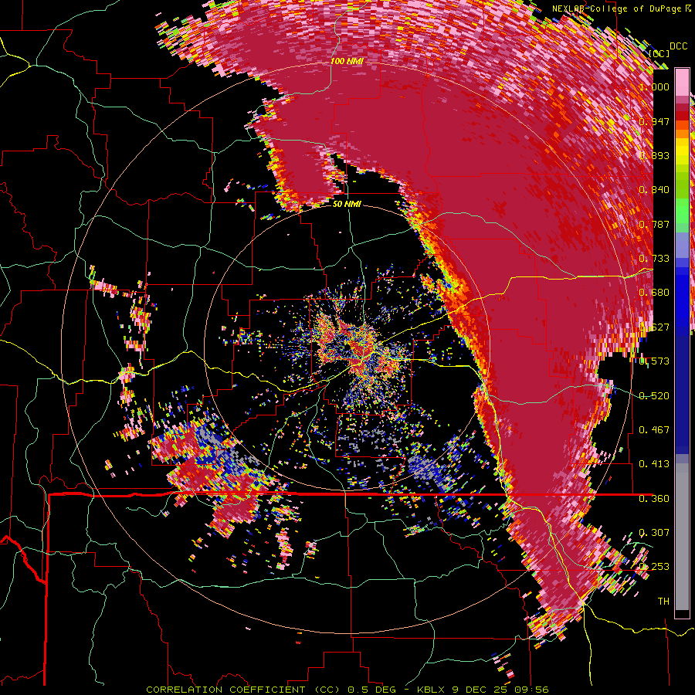The width and height of the screenshot is (695, 695).
Task: Select the yellow color bar segment
Action: click(682, 152)
